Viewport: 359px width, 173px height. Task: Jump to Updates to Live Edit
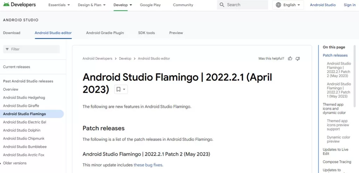click(x=336, y=152)
